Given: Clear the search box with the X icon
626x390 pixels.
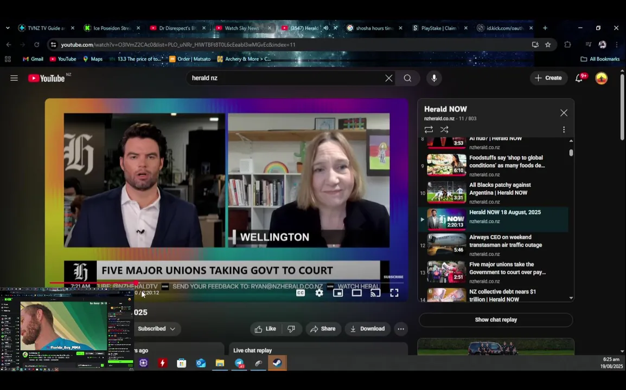Looking at the screenshot, I should pyautogui.click(x=388, y=78).
